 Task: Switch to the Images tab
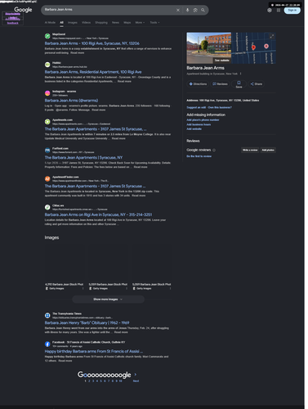point(73,23)
